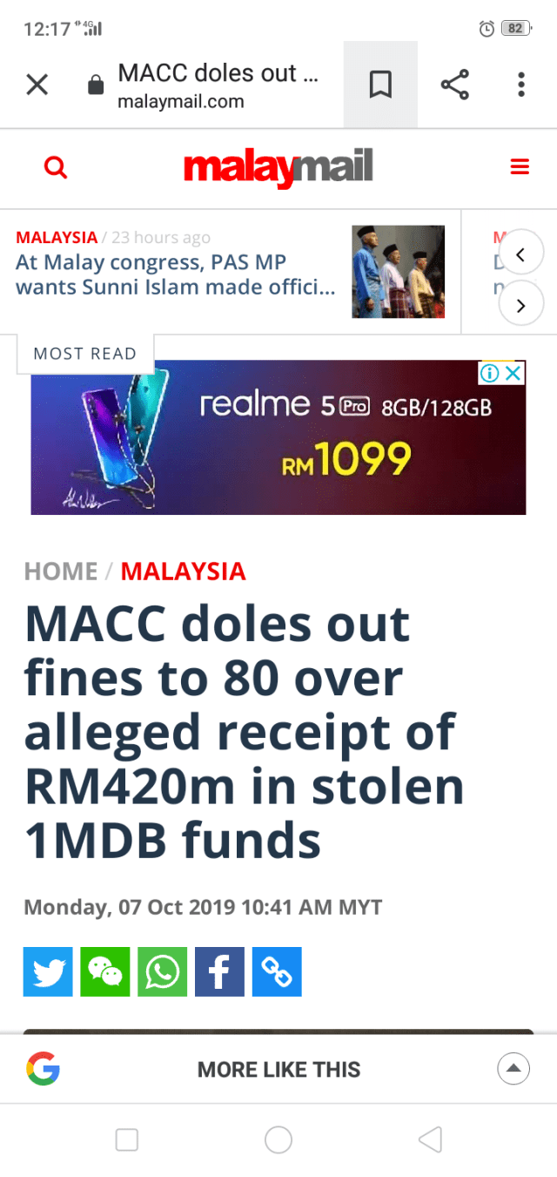Open the red hamburger menu
The image size is (557, 1177).
click(x=520, y=166)
